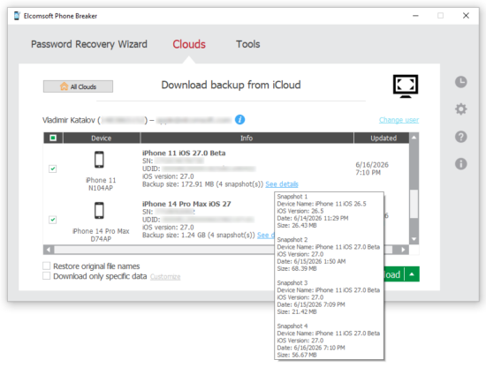Screen dimensions: 486x367
Task: Enable Restore original file names
Action: tap(47, 266)
